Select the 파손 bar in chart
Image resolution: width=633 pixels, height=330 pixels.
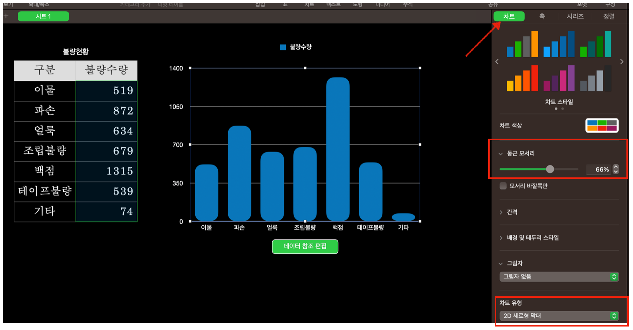239,173
